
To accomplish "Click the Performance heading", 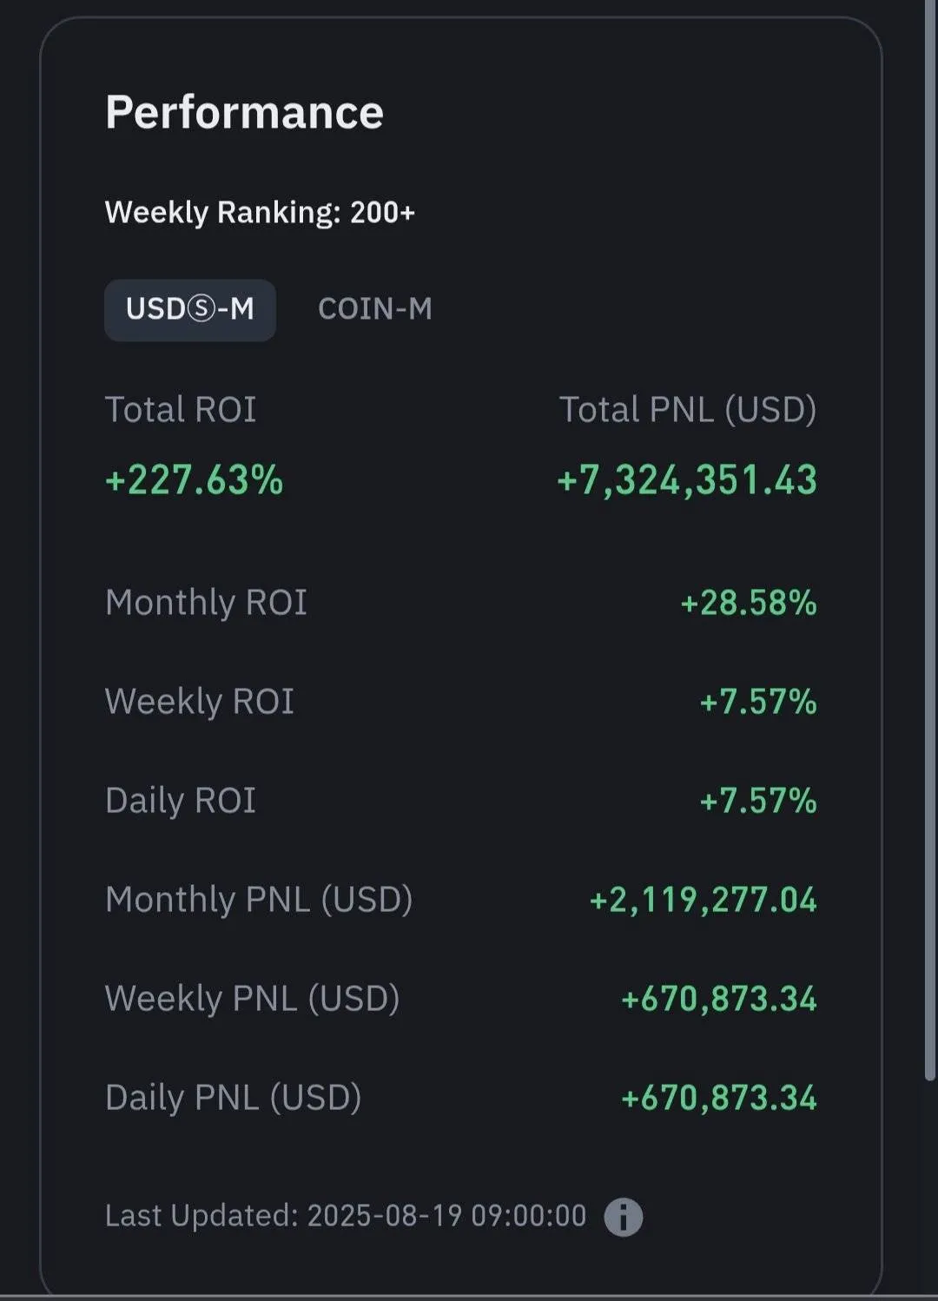I will click(244, 113).
